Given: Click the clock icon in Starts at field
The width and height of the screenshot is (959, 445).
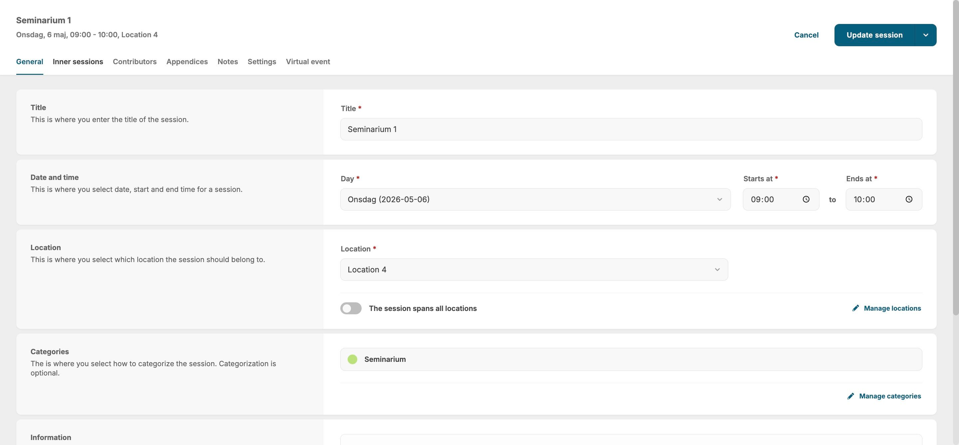Looking at the screenshot, I should [x=806, y=199].
